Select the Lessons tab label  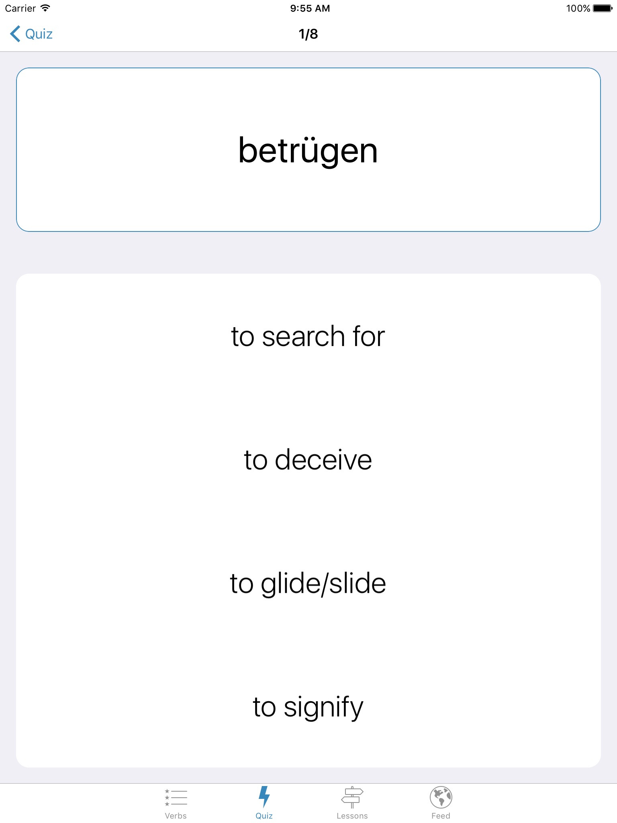click(x=352, y=816)
